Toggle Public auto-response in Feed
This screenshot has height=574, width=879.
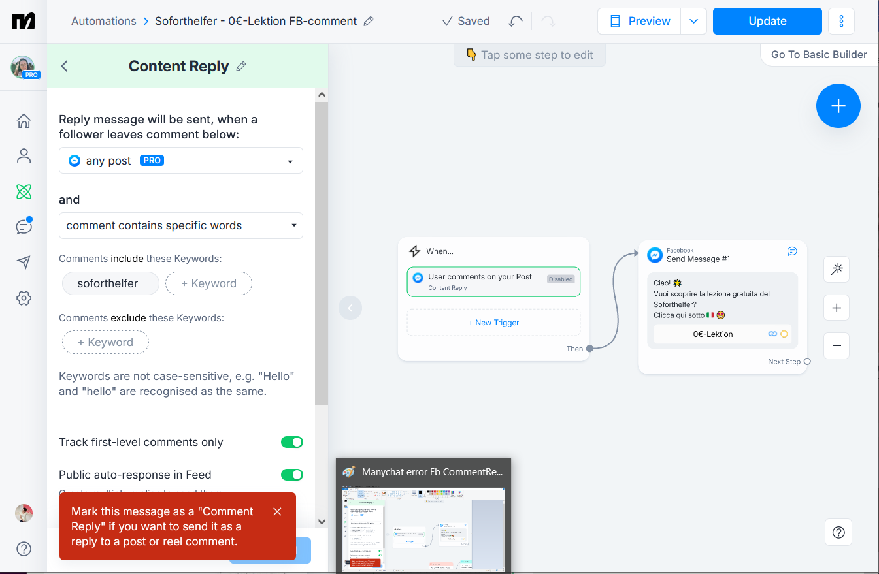pyautogui.click(x=292, y=475)
